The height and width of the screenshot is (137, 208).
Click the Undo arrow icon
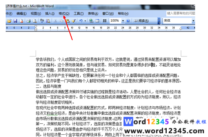coord(81,21)
